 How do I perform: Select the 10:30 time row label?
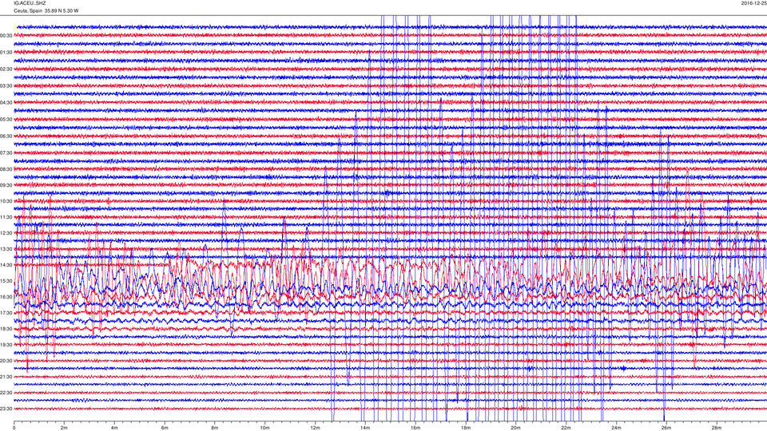point(6,201)
